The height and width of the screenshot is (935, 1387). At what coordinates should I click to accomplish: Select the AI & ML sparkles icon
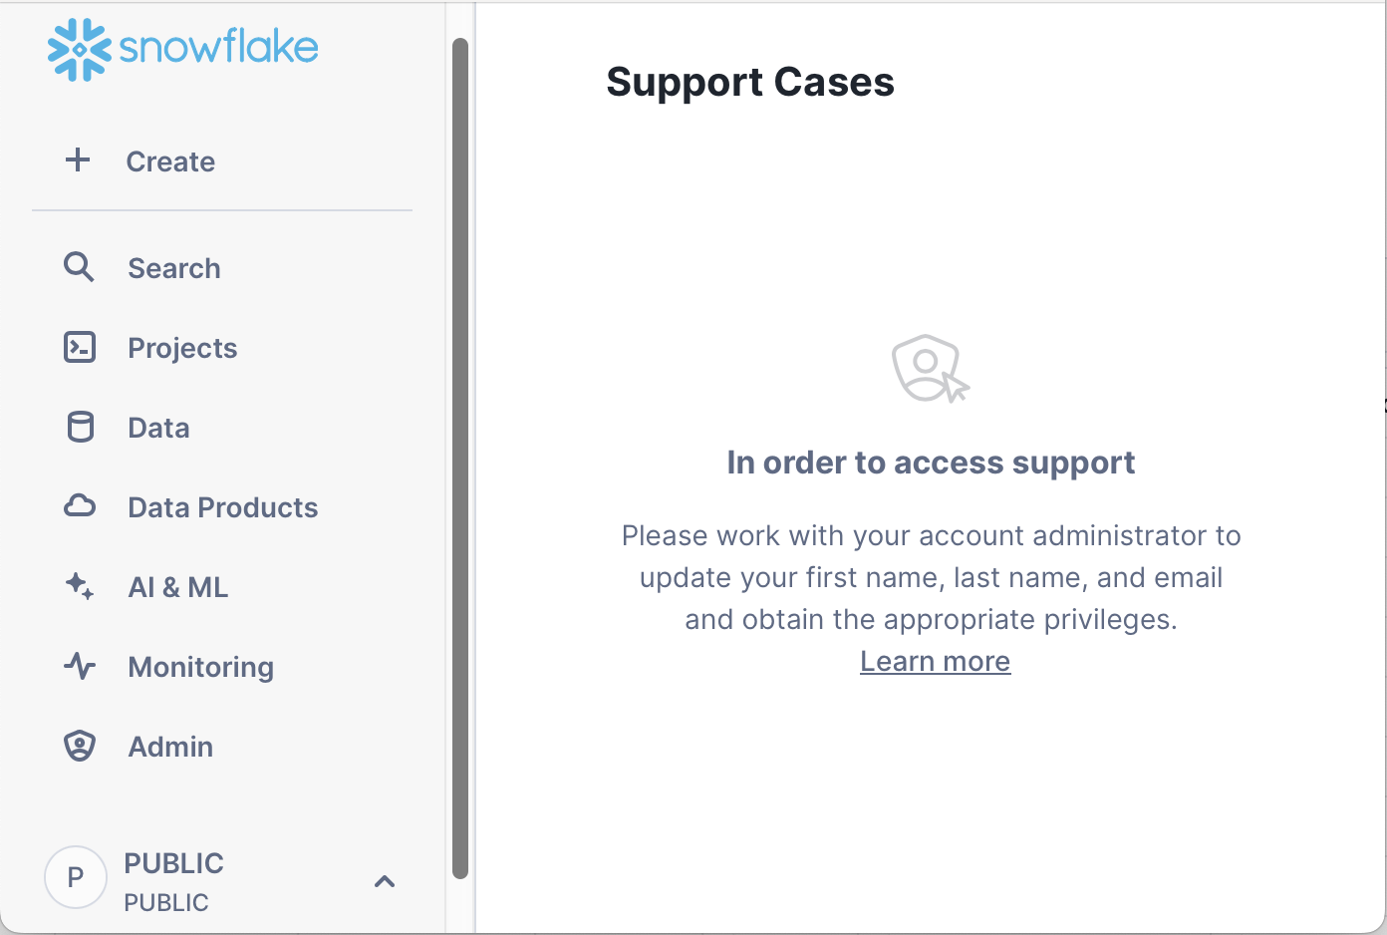coord(79,586)
